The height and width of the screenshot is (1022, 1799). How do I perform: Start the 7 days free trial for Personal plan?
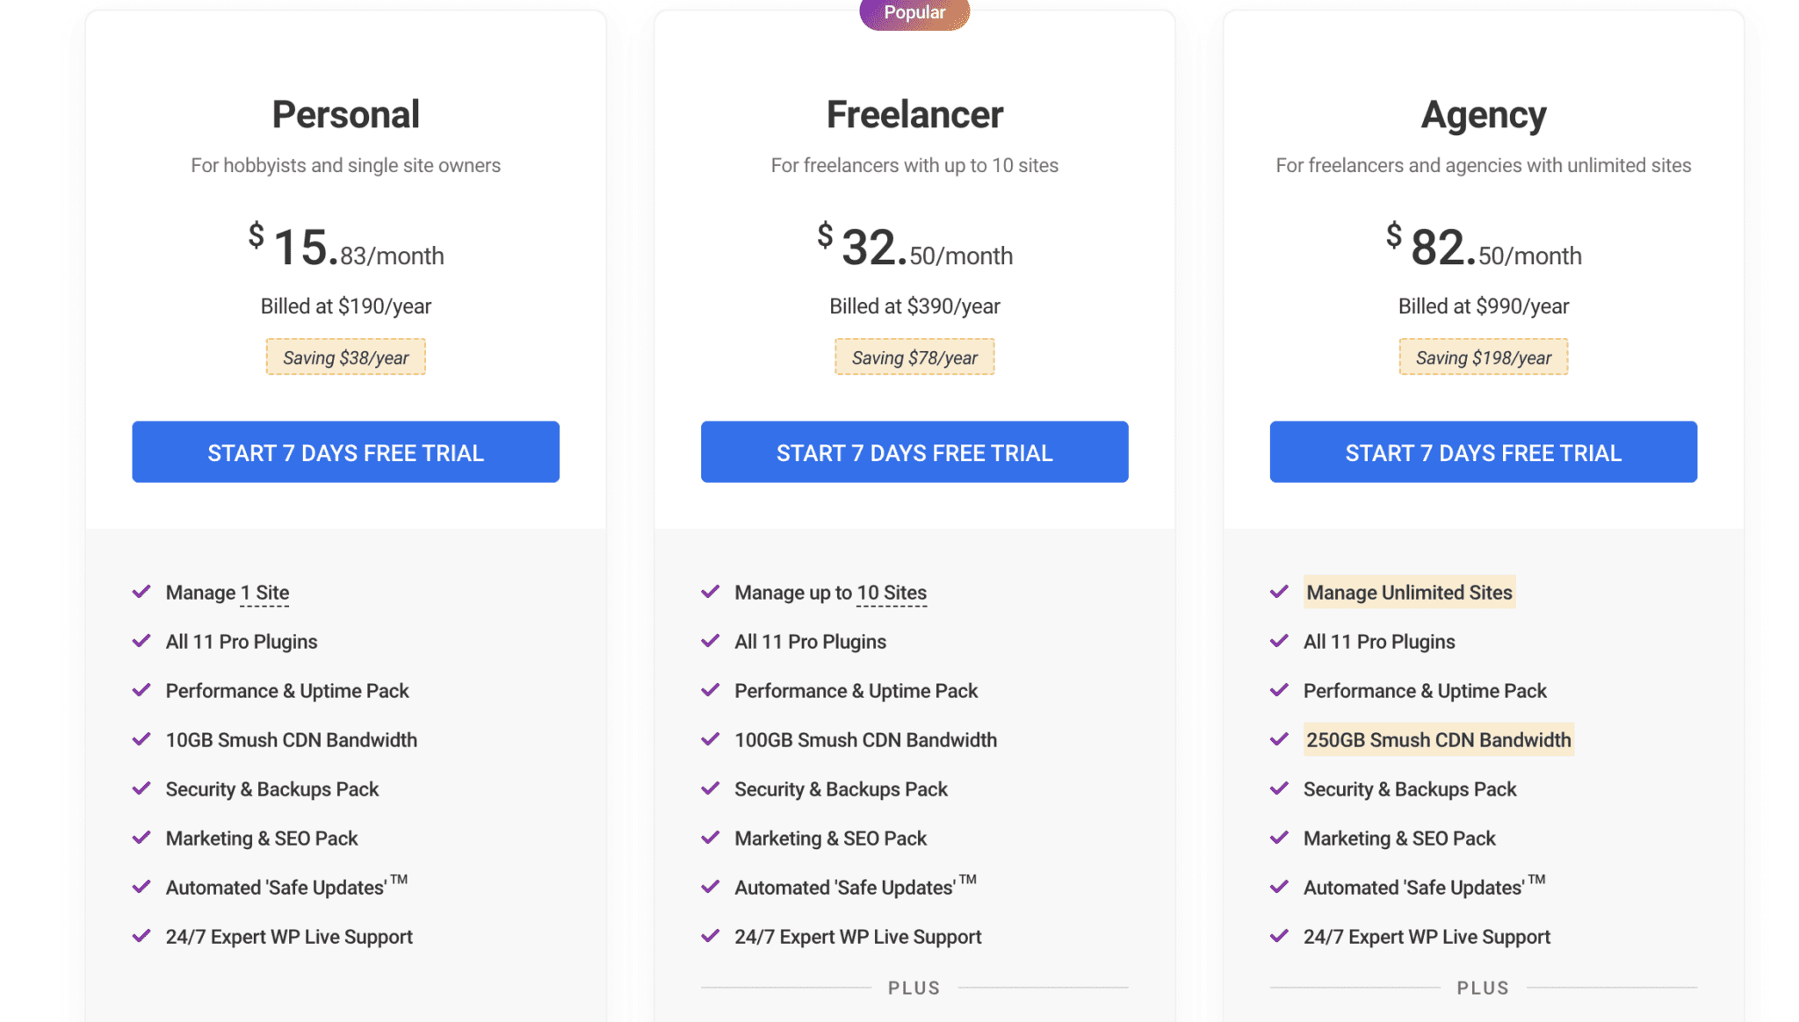pyautogui.click(x=345, y=451)
